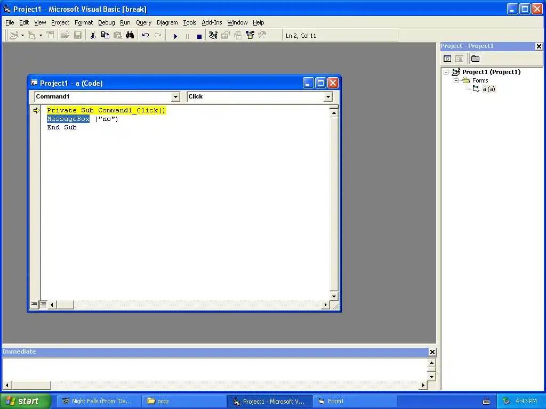
Task: Click the Undo arrow icon
Action: (146, 36)
